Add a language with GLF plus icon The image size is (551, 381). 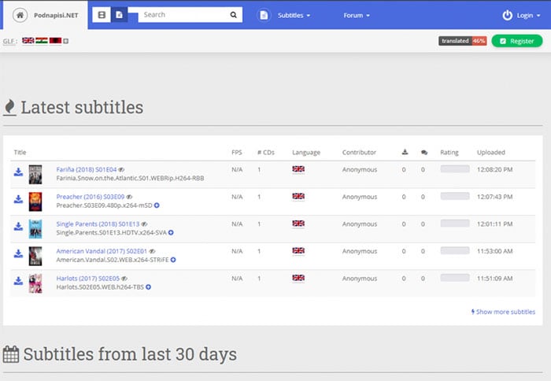click(65, 40)
